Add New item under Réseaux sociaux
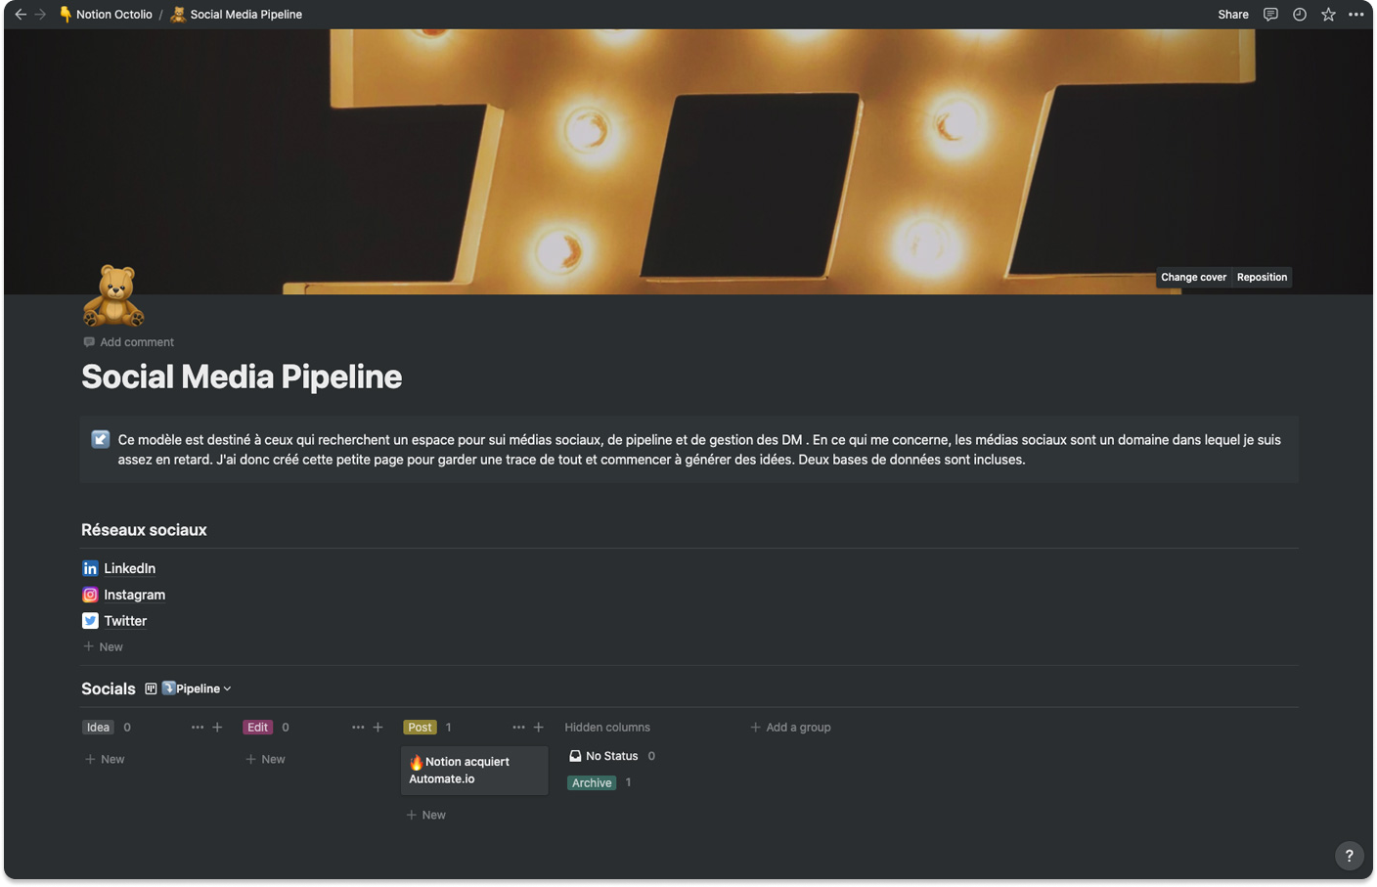Viewport: 1377px width, 887px height. [x=103, y=647]
